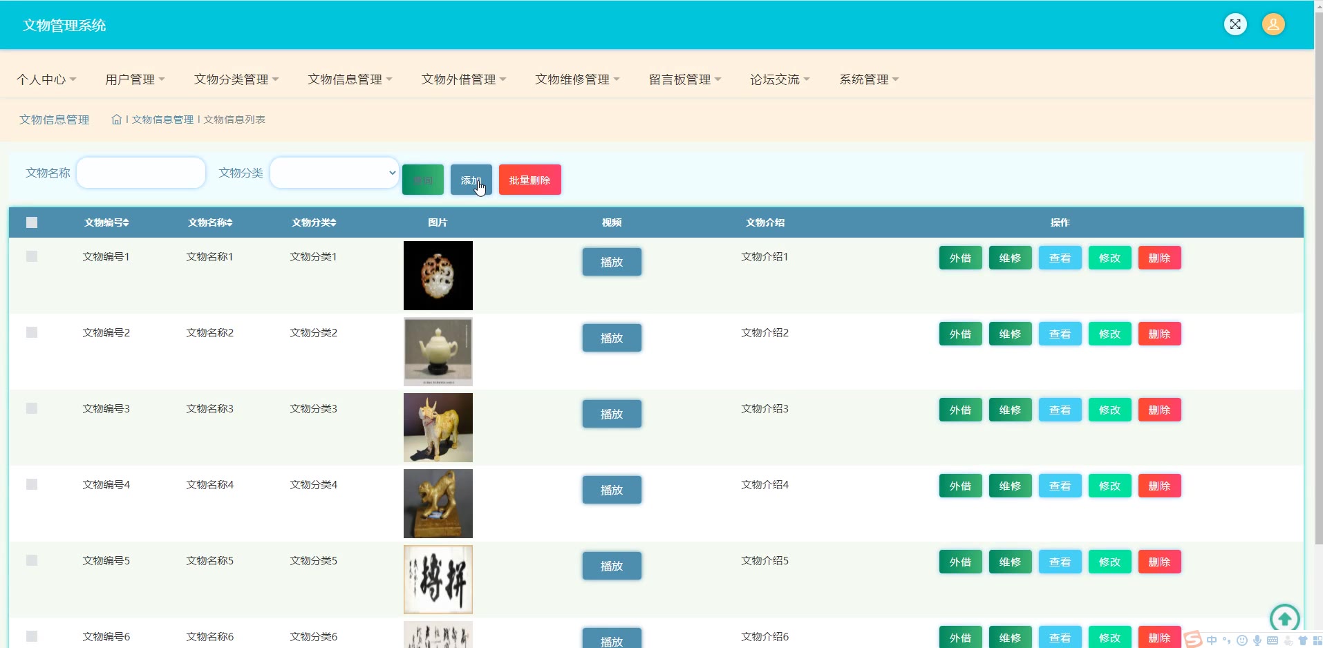Click 删除 for 文物编号5
The height and width of the screenshot is (648, 1323).
pos(1159,562)
